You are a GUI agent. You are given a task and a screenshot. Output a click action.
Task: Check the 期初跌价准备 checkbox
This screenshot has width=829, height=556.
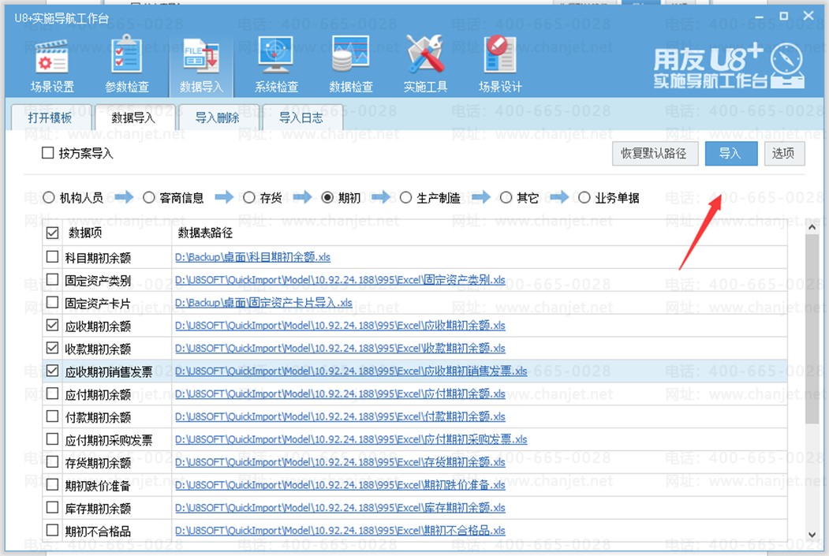click(x=52, y=485)
